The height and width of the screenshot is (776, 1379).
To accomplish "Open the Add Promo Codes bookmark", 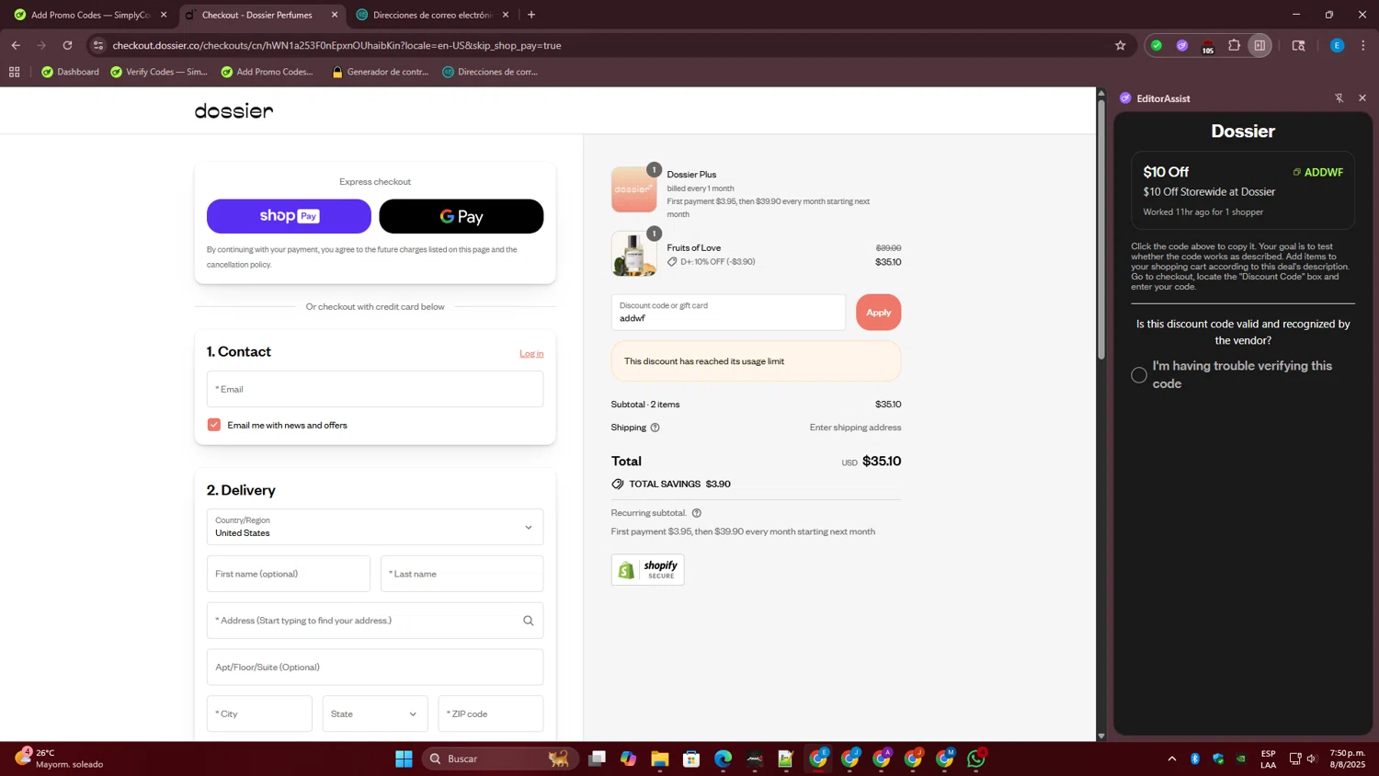I will 268,72.
